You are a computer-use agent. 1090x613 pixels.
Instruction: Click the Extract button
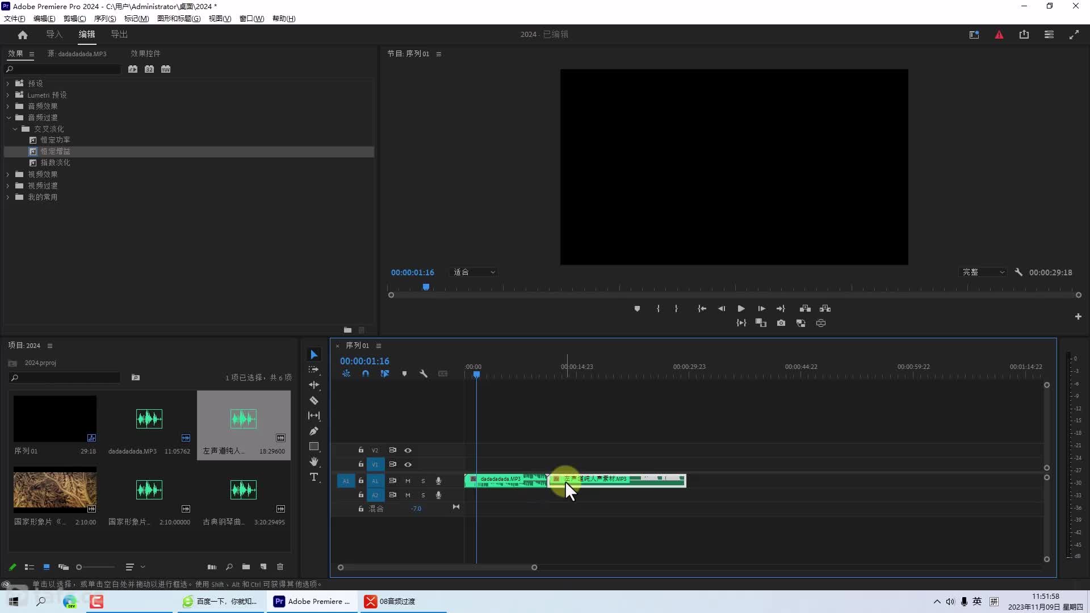(x=825, y=309)
